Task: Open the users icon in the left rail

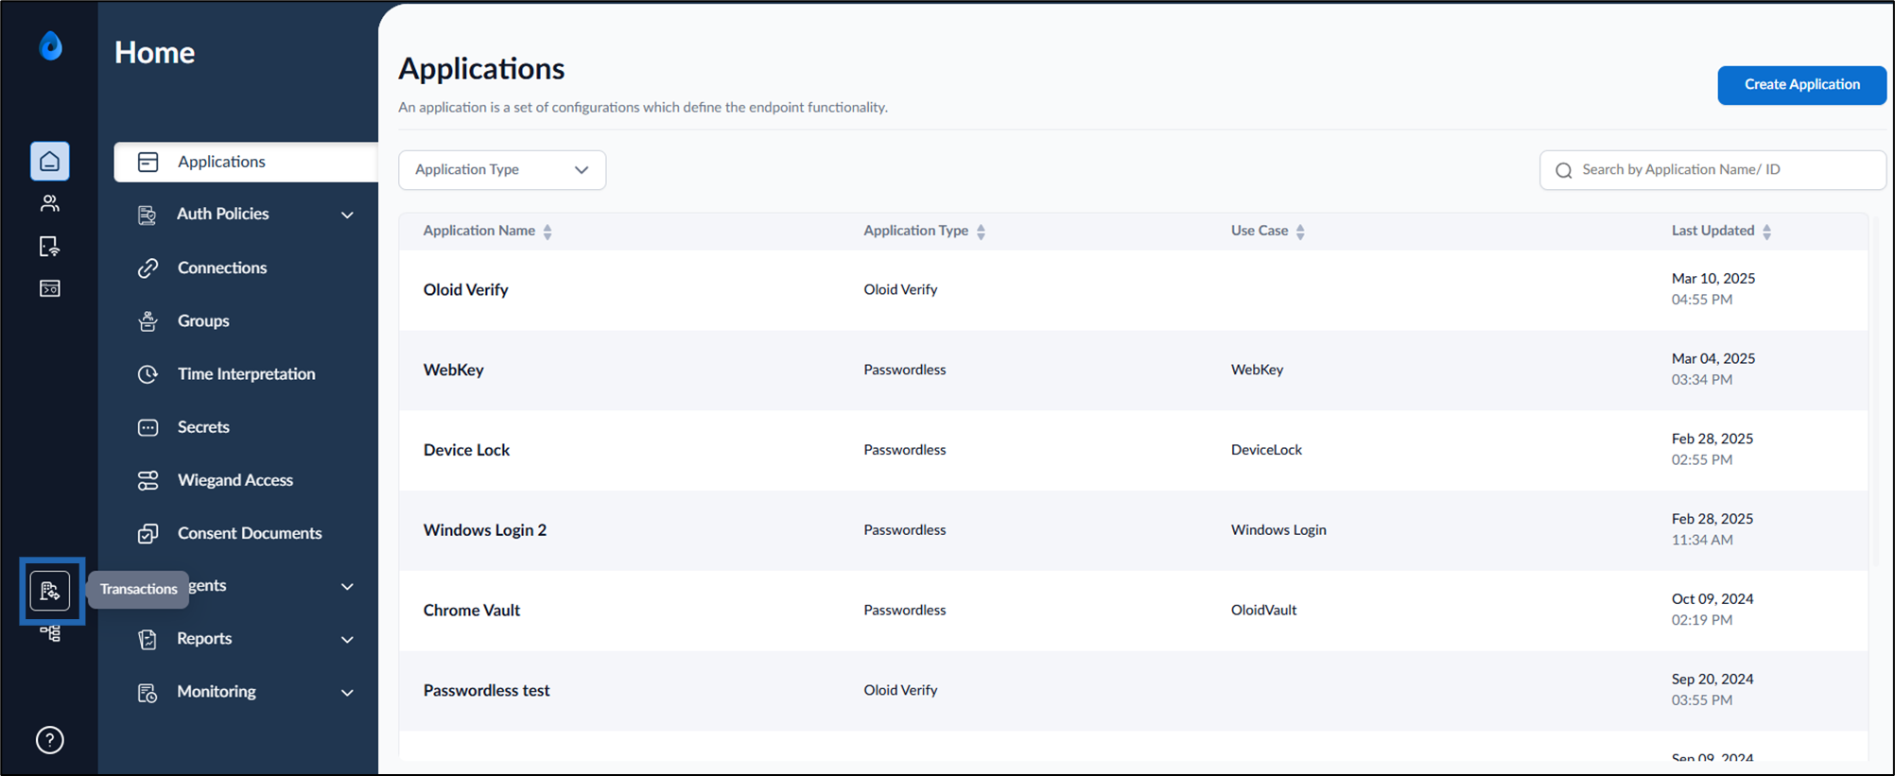Action: click(50, 203)
